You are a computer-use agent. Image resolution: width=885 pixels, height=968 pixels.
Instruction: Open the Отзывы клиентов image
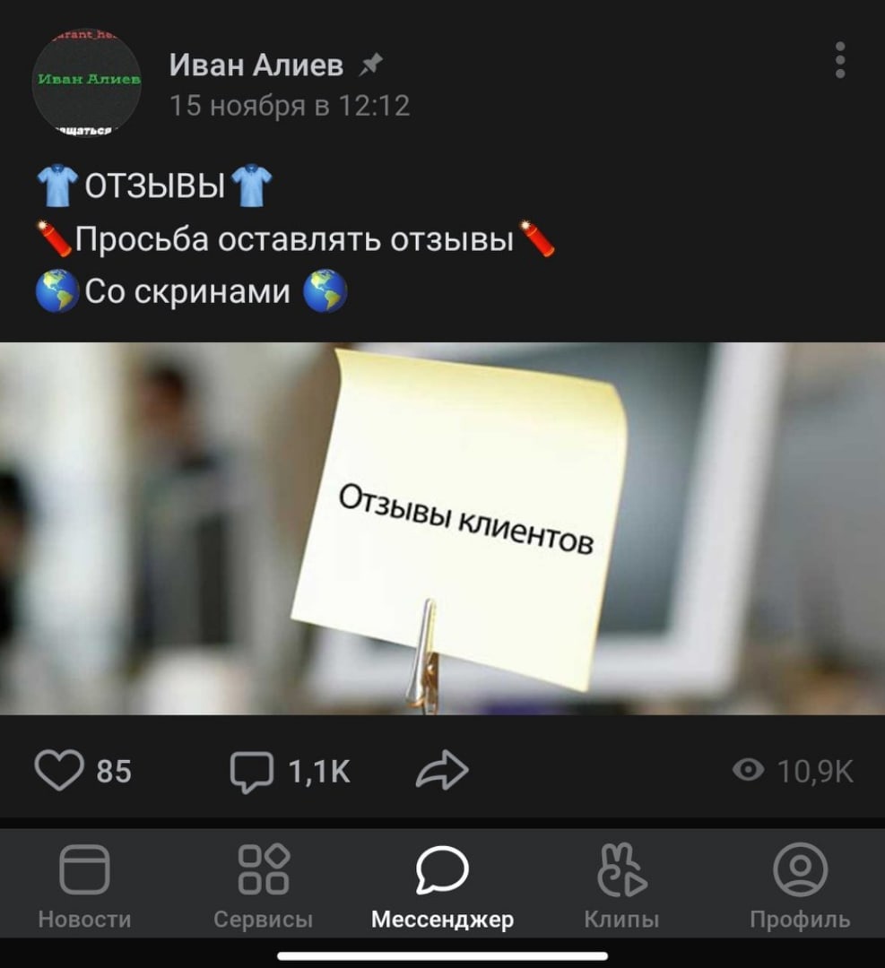442,529
